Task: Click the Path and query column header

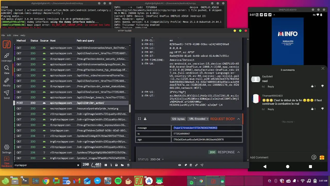Action: coord(85,41)
